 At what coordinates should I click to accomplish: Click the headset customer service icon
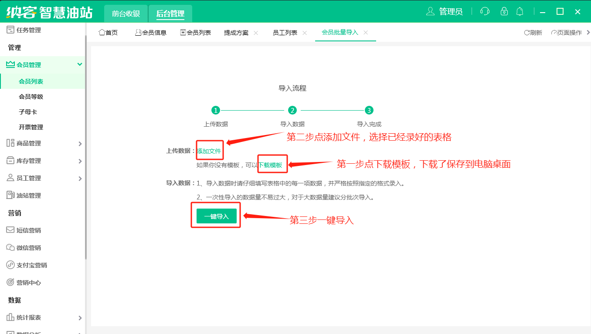tap(485, 12)
